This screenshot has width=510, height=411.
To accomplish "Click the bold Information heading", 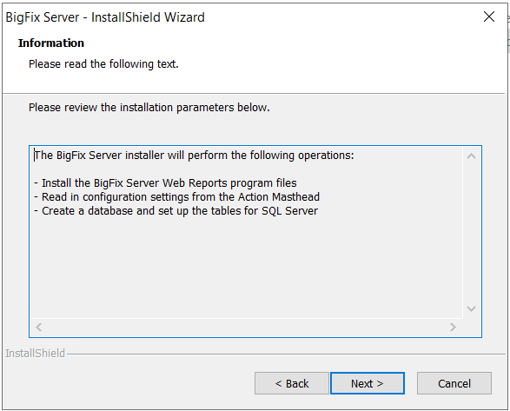I will pyautogui.click(x=51, y=43).
